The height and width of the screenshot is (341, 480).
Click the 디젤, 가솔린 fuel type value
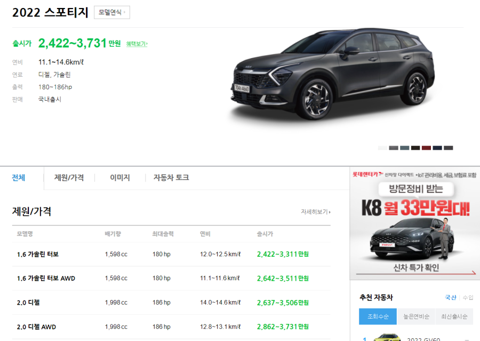pos(54,75)
